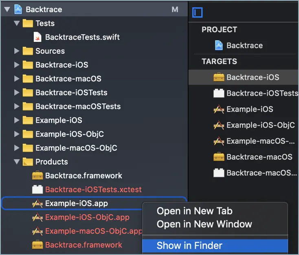Select Open in New Tab
This screenshot has width=299, height=255.
(x=194, y=211)
